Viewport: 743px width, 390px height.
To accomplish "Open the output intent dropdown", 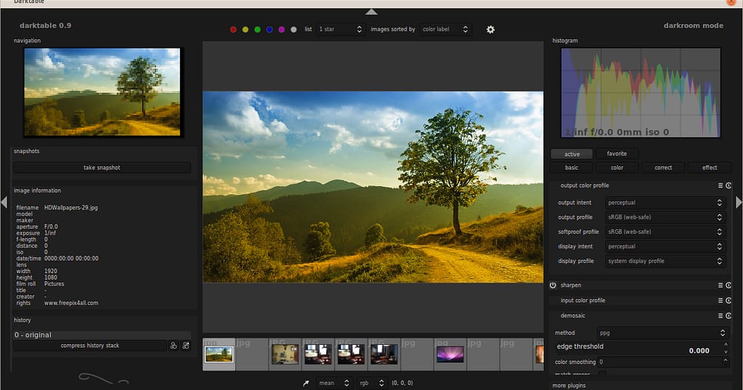I will [665, 203].
